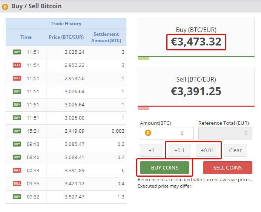Click the Bitcoin icon beside the amount field
Viewport: 261px width, 212px height.
point(148,133)
